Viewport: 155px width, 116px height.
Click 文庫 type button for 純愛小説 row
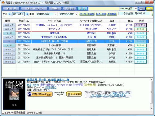[9, 33]
